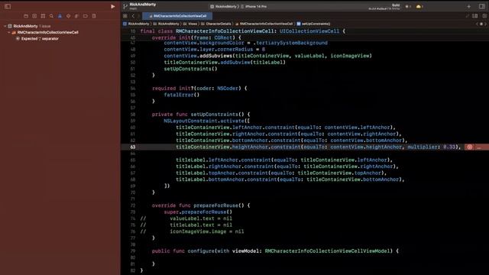
Task: Open the Project navigator folder icon
Action: (26, 16)
